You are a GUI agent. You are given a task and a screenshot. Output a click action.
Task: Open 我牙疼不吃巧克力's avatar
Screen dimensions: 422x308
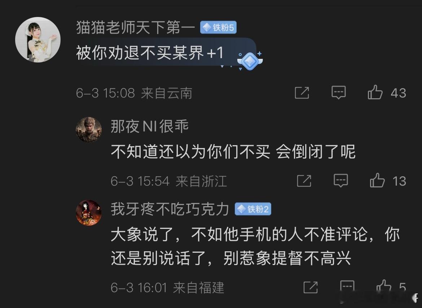click(88, 213)
